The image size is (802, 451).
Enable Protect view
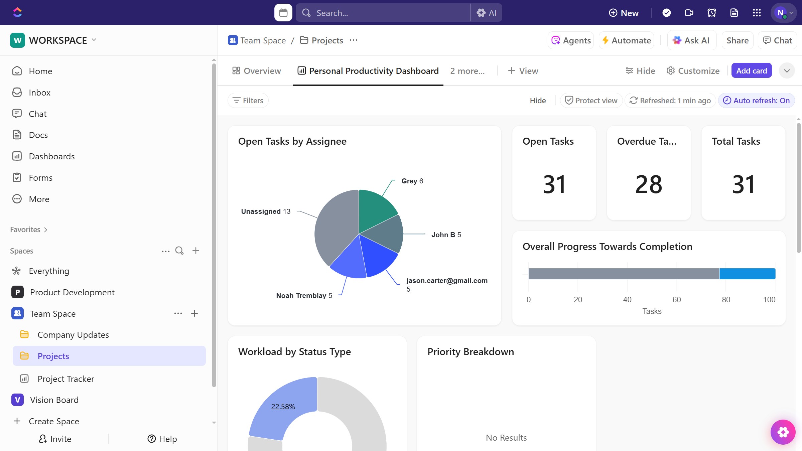(591, 100)
